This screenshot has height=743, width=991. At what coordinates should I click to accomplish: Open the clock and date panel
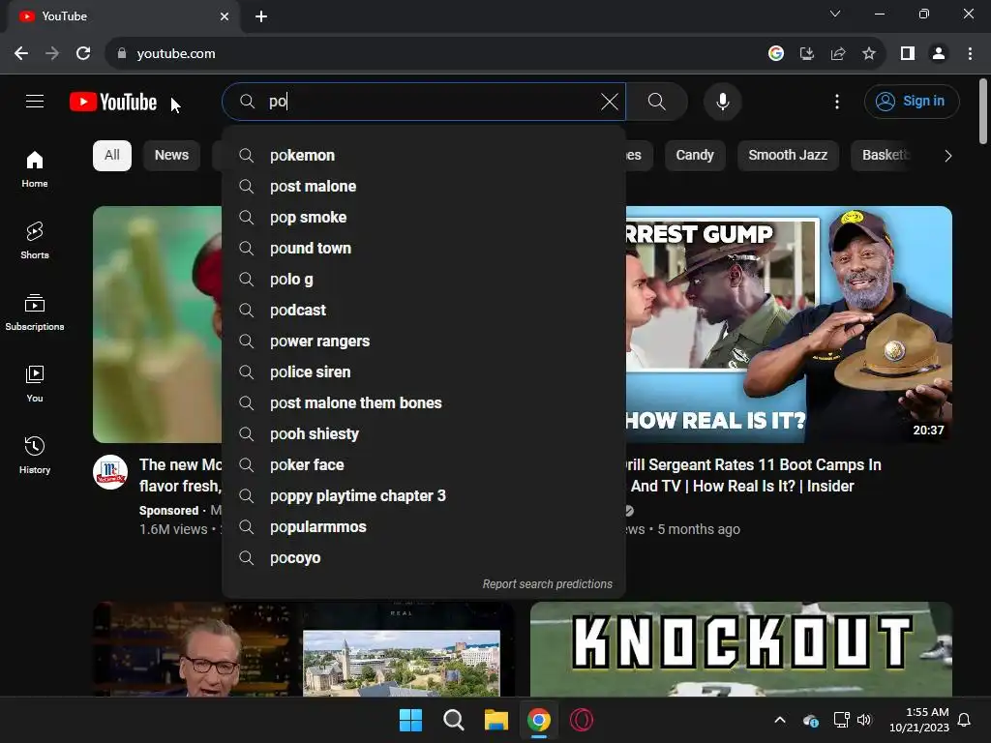(x=919, y=720)
